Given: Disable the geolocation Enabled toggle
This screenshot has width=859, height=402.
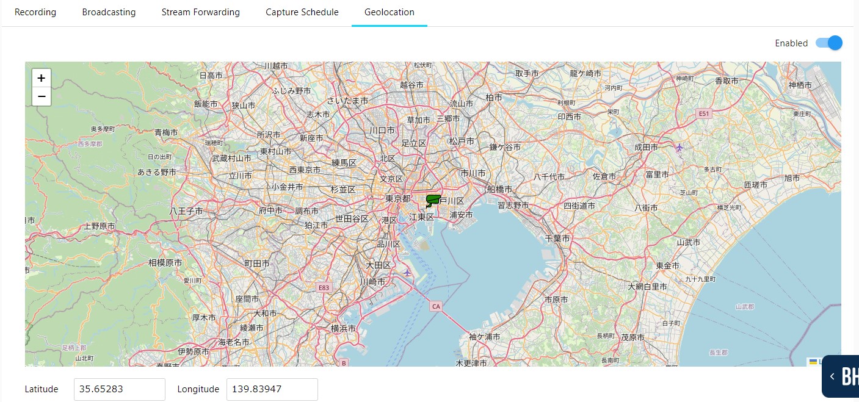Looking at the screenshot, I should pos(828,43).
